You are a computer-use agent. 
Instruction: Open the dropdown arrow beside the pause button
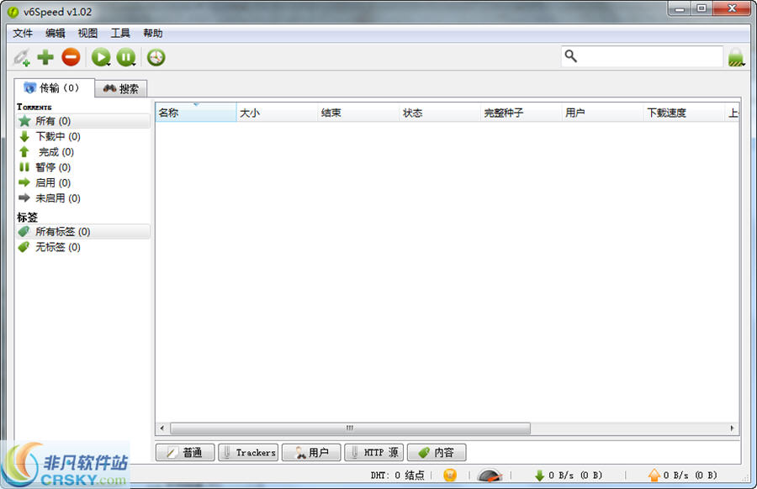click(135, 64)
